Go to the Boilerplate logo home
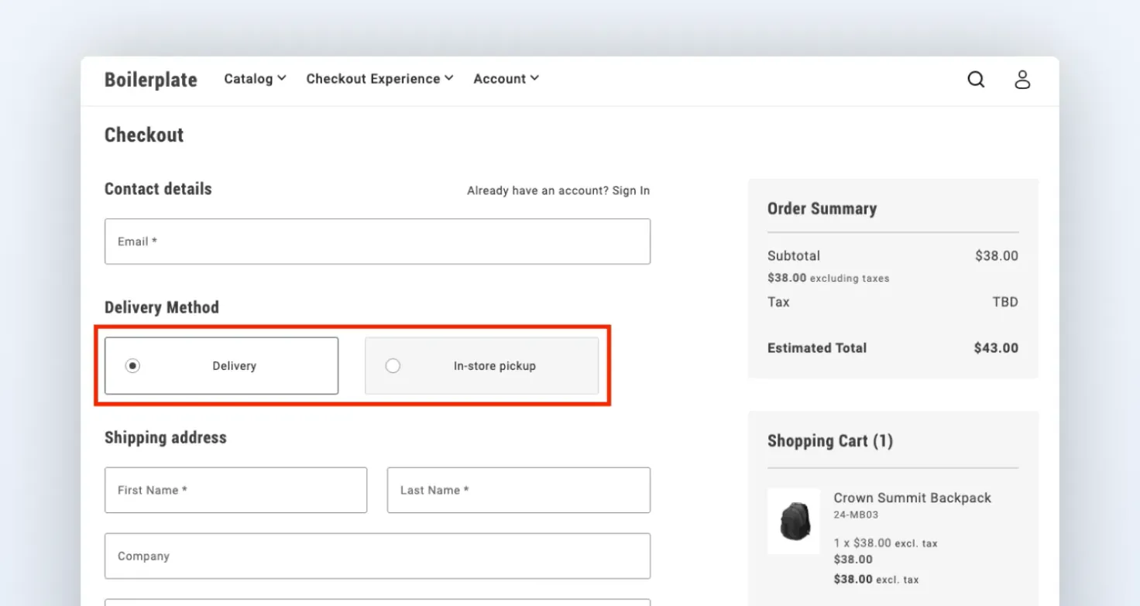 tap(151, 80)
